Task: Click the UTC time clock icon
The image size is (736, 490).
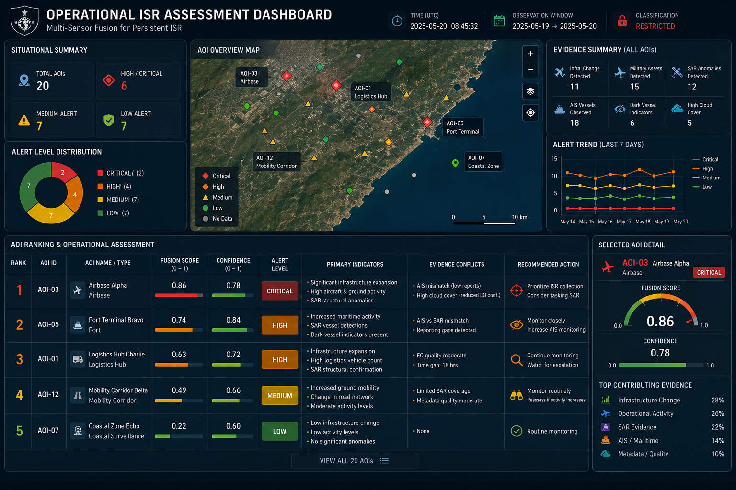Action: pyautogui.click(x=397, y=21)
